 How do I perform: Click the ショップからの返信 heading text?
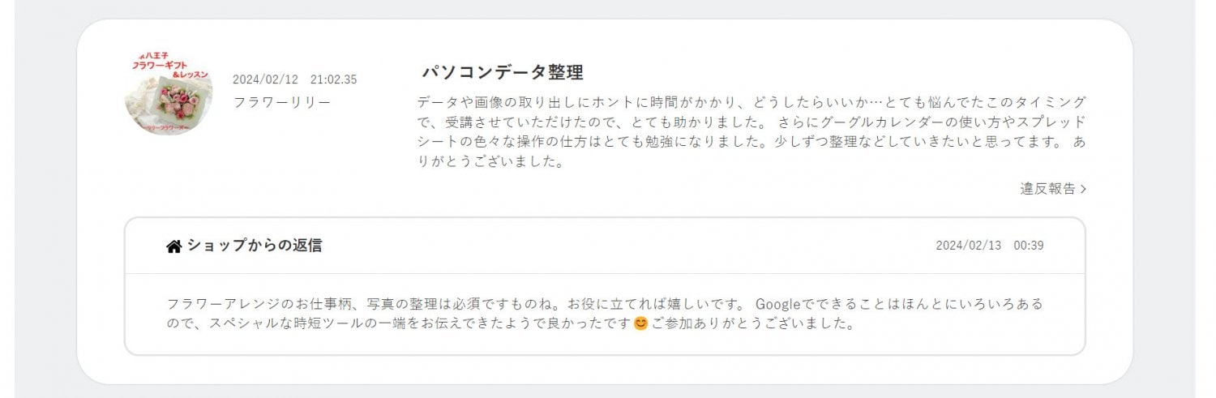[x=255, y=246]
